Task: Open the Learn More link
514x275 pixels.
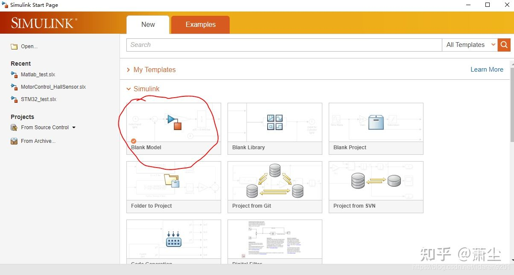Action: coord(487,69)
